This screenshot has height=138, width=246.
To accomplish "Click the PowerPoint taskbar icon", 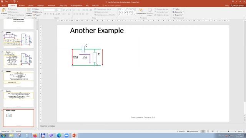I will (x=74, y=135).
